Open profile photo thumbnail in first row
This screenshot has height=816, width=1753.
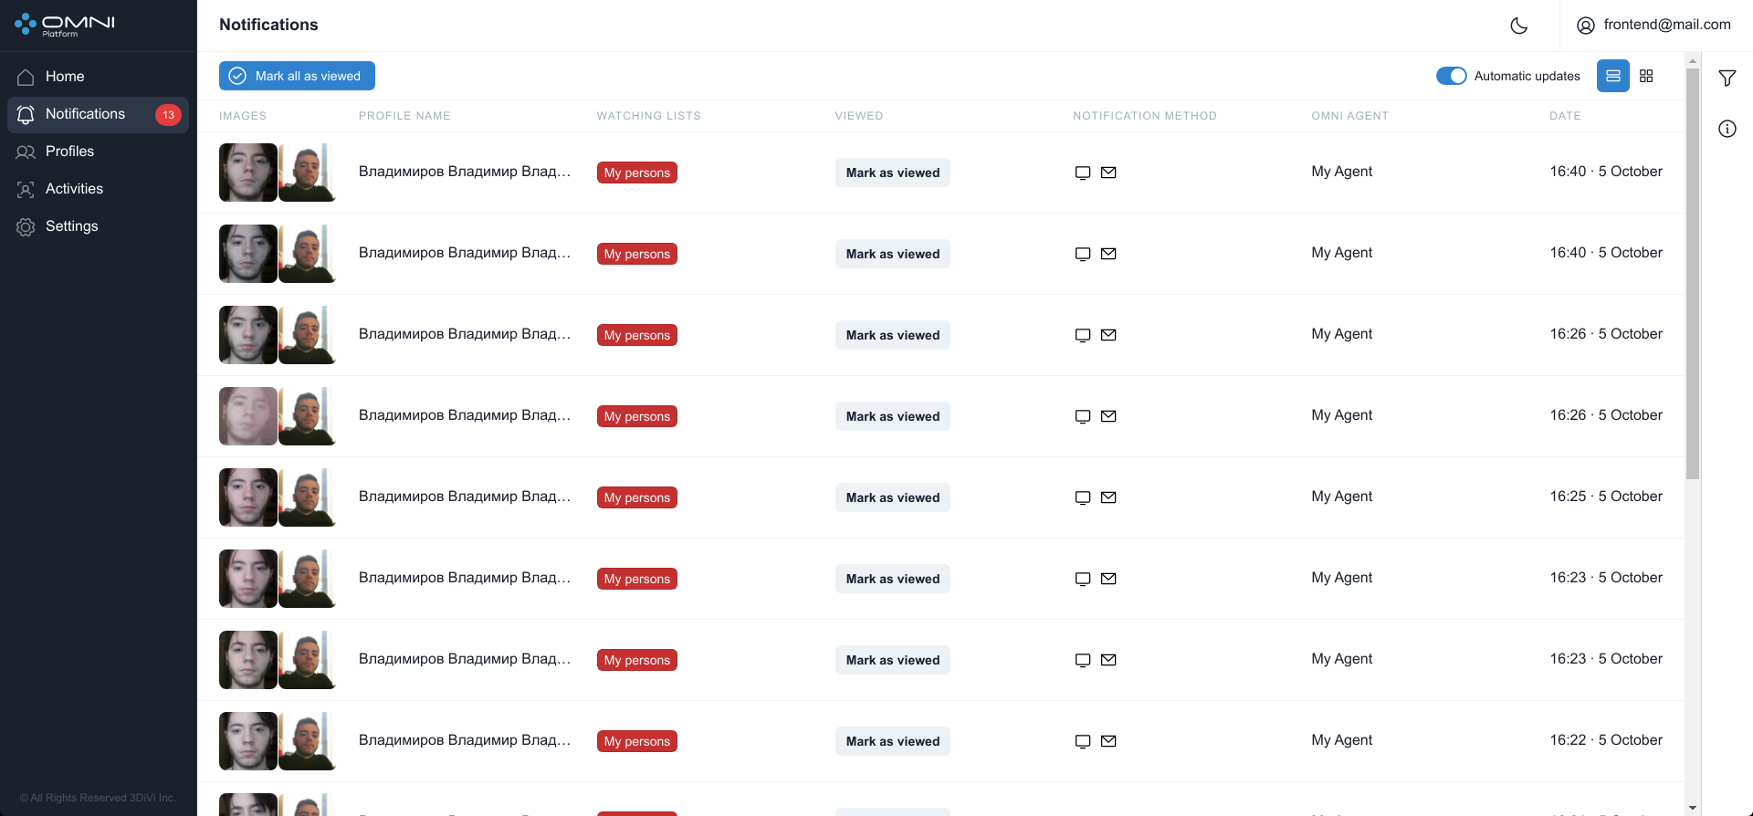(x=308, y=173)
